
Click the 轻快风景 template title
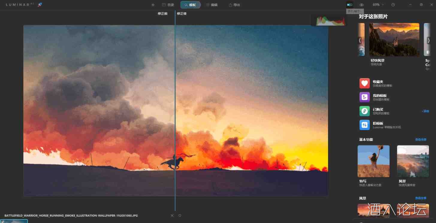point(377,60)
